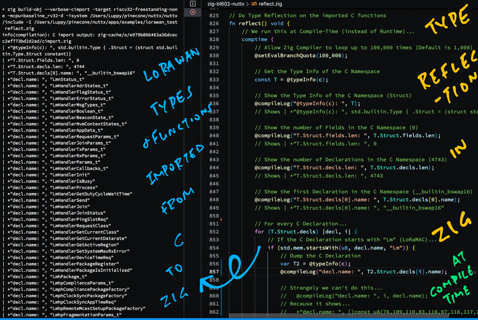The width and height of the screenshot is (478, 320).
Task: Click the "LmHandlerInit" line in terminal output
Action: 70,175
